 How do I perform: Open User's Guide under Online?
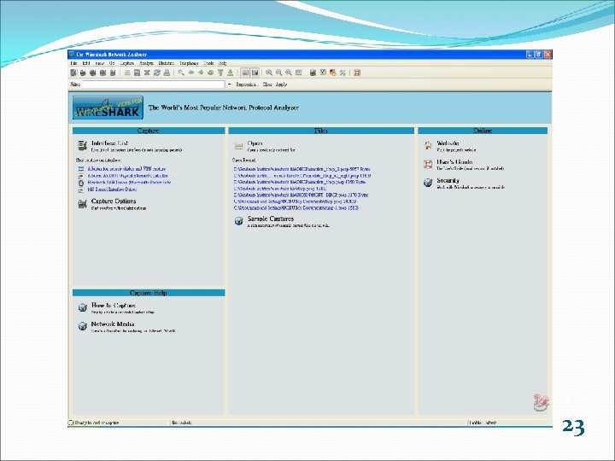[454, 161]
